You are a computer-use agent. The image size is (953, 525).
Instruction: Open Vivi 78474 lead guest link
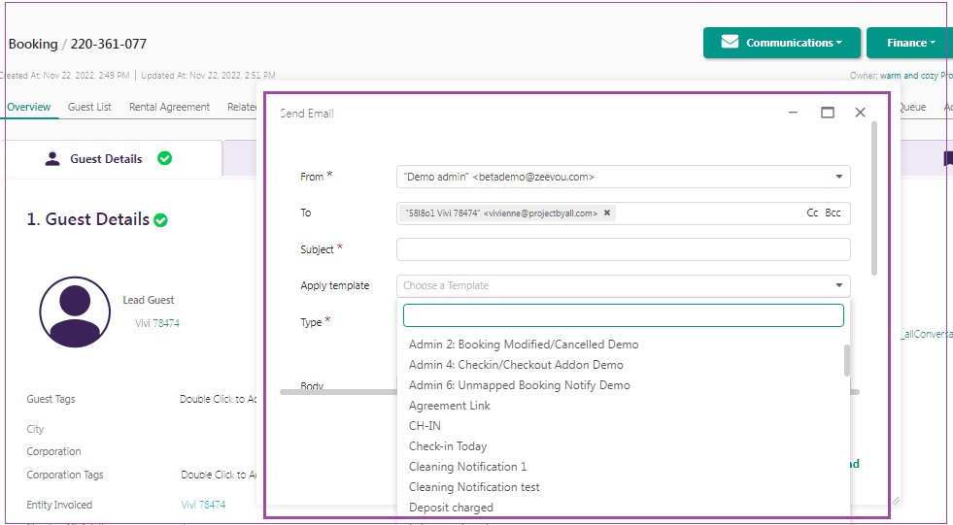157,323
